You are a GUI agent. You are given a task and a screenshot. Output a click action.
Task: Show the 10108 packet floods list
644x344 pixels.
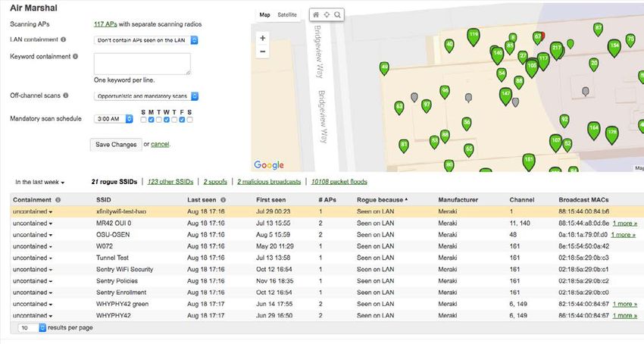click(x=339, y=182)
